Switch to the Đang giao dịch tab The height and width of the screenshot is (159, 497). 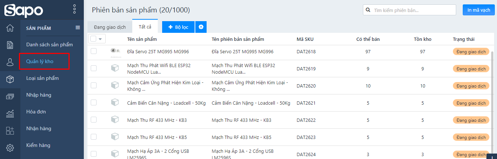(110, 27)
